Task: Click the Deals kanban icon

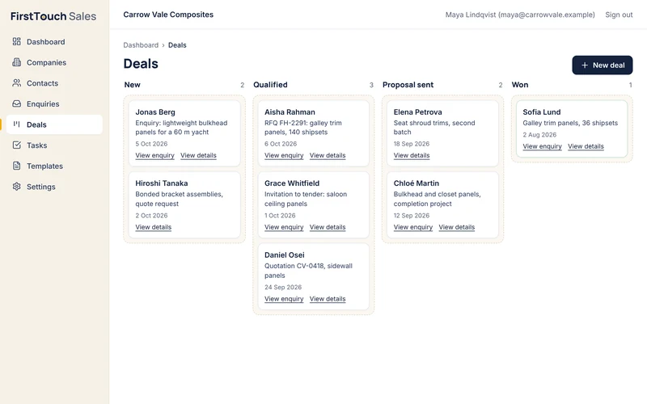Action: click(x=16, y=124)
